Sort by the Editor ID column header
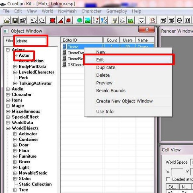The height and width of the screenshot is (193, 193). tap(82, 40)
